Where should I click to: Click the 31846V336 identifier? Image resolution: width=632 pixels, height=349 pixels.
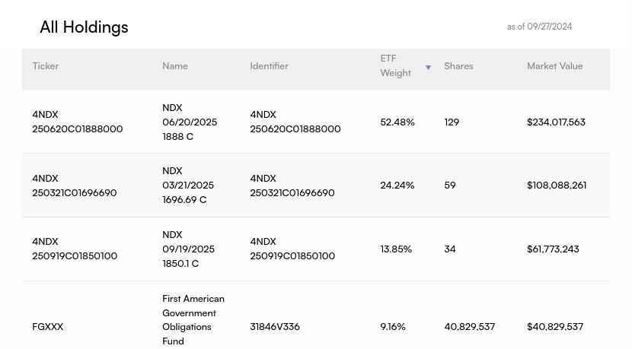pyautogui.click(x=275, y=327)
